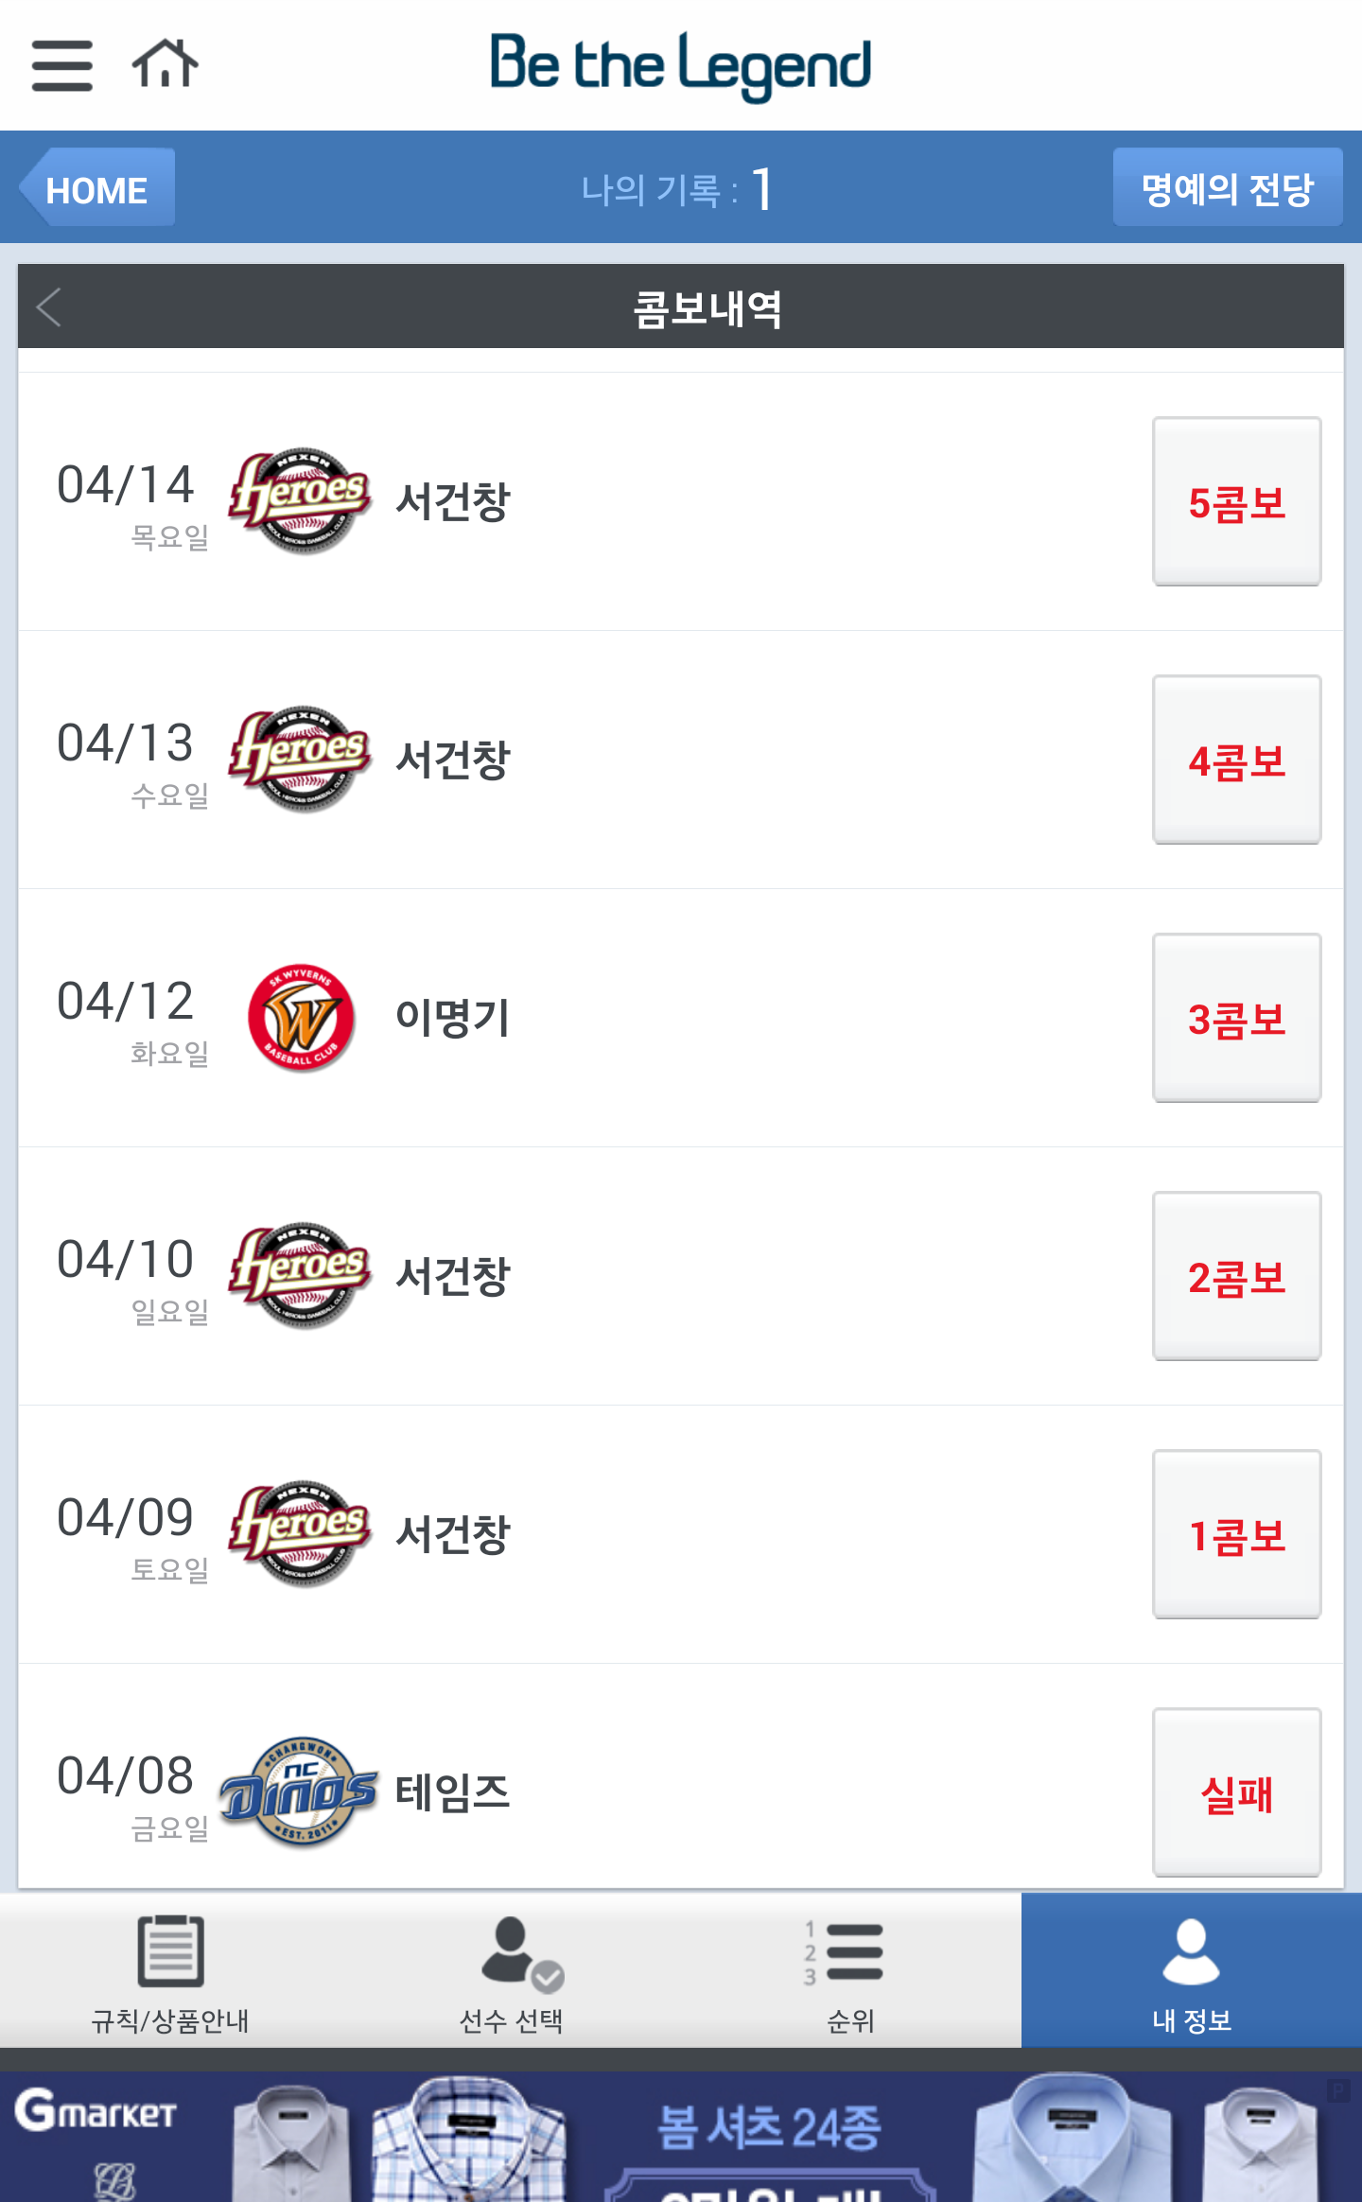Switch to the 선수 선택 tab

pyautogui.click(x=511, y=1971)
